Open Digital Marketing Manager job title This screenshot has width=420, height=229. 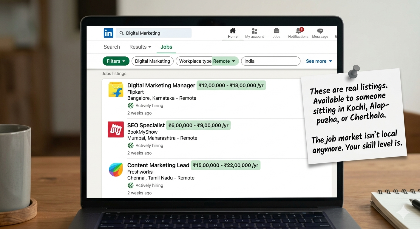161,85
